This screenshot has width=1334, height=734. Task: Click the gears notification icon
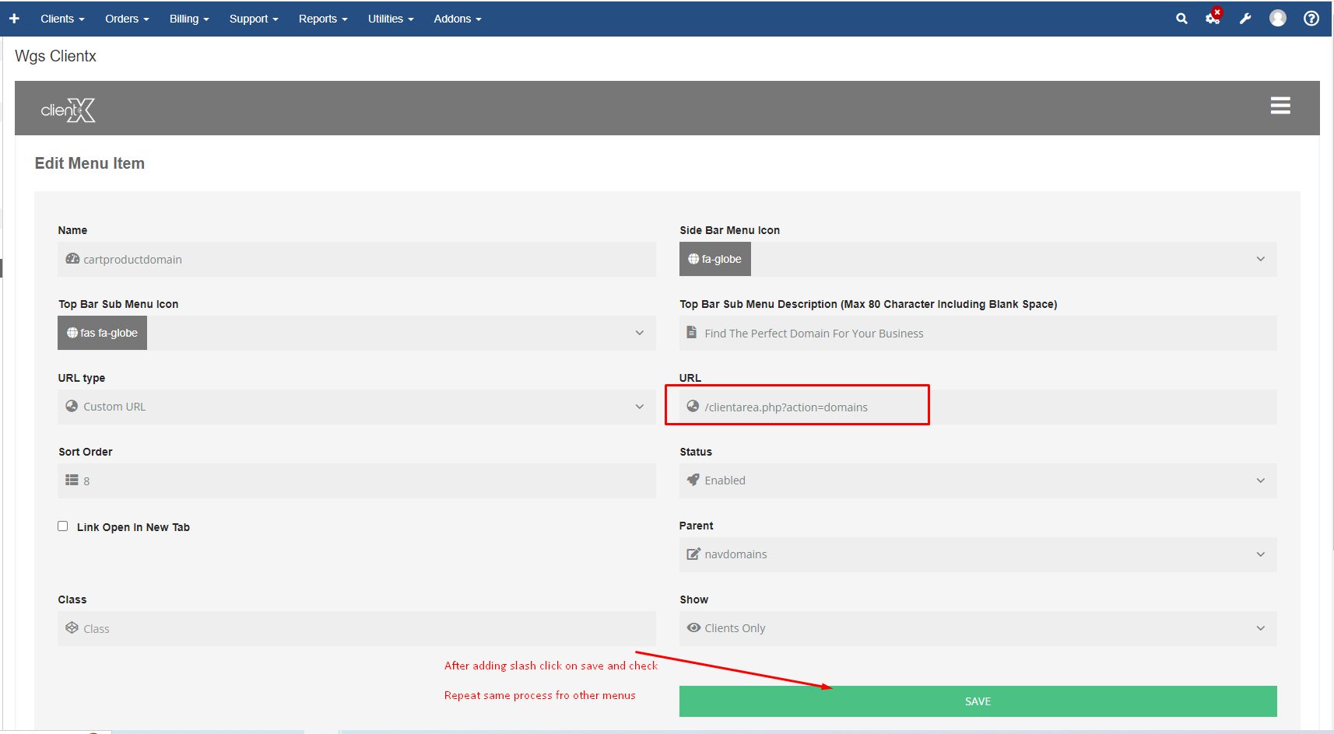[x=1213, y=18]
